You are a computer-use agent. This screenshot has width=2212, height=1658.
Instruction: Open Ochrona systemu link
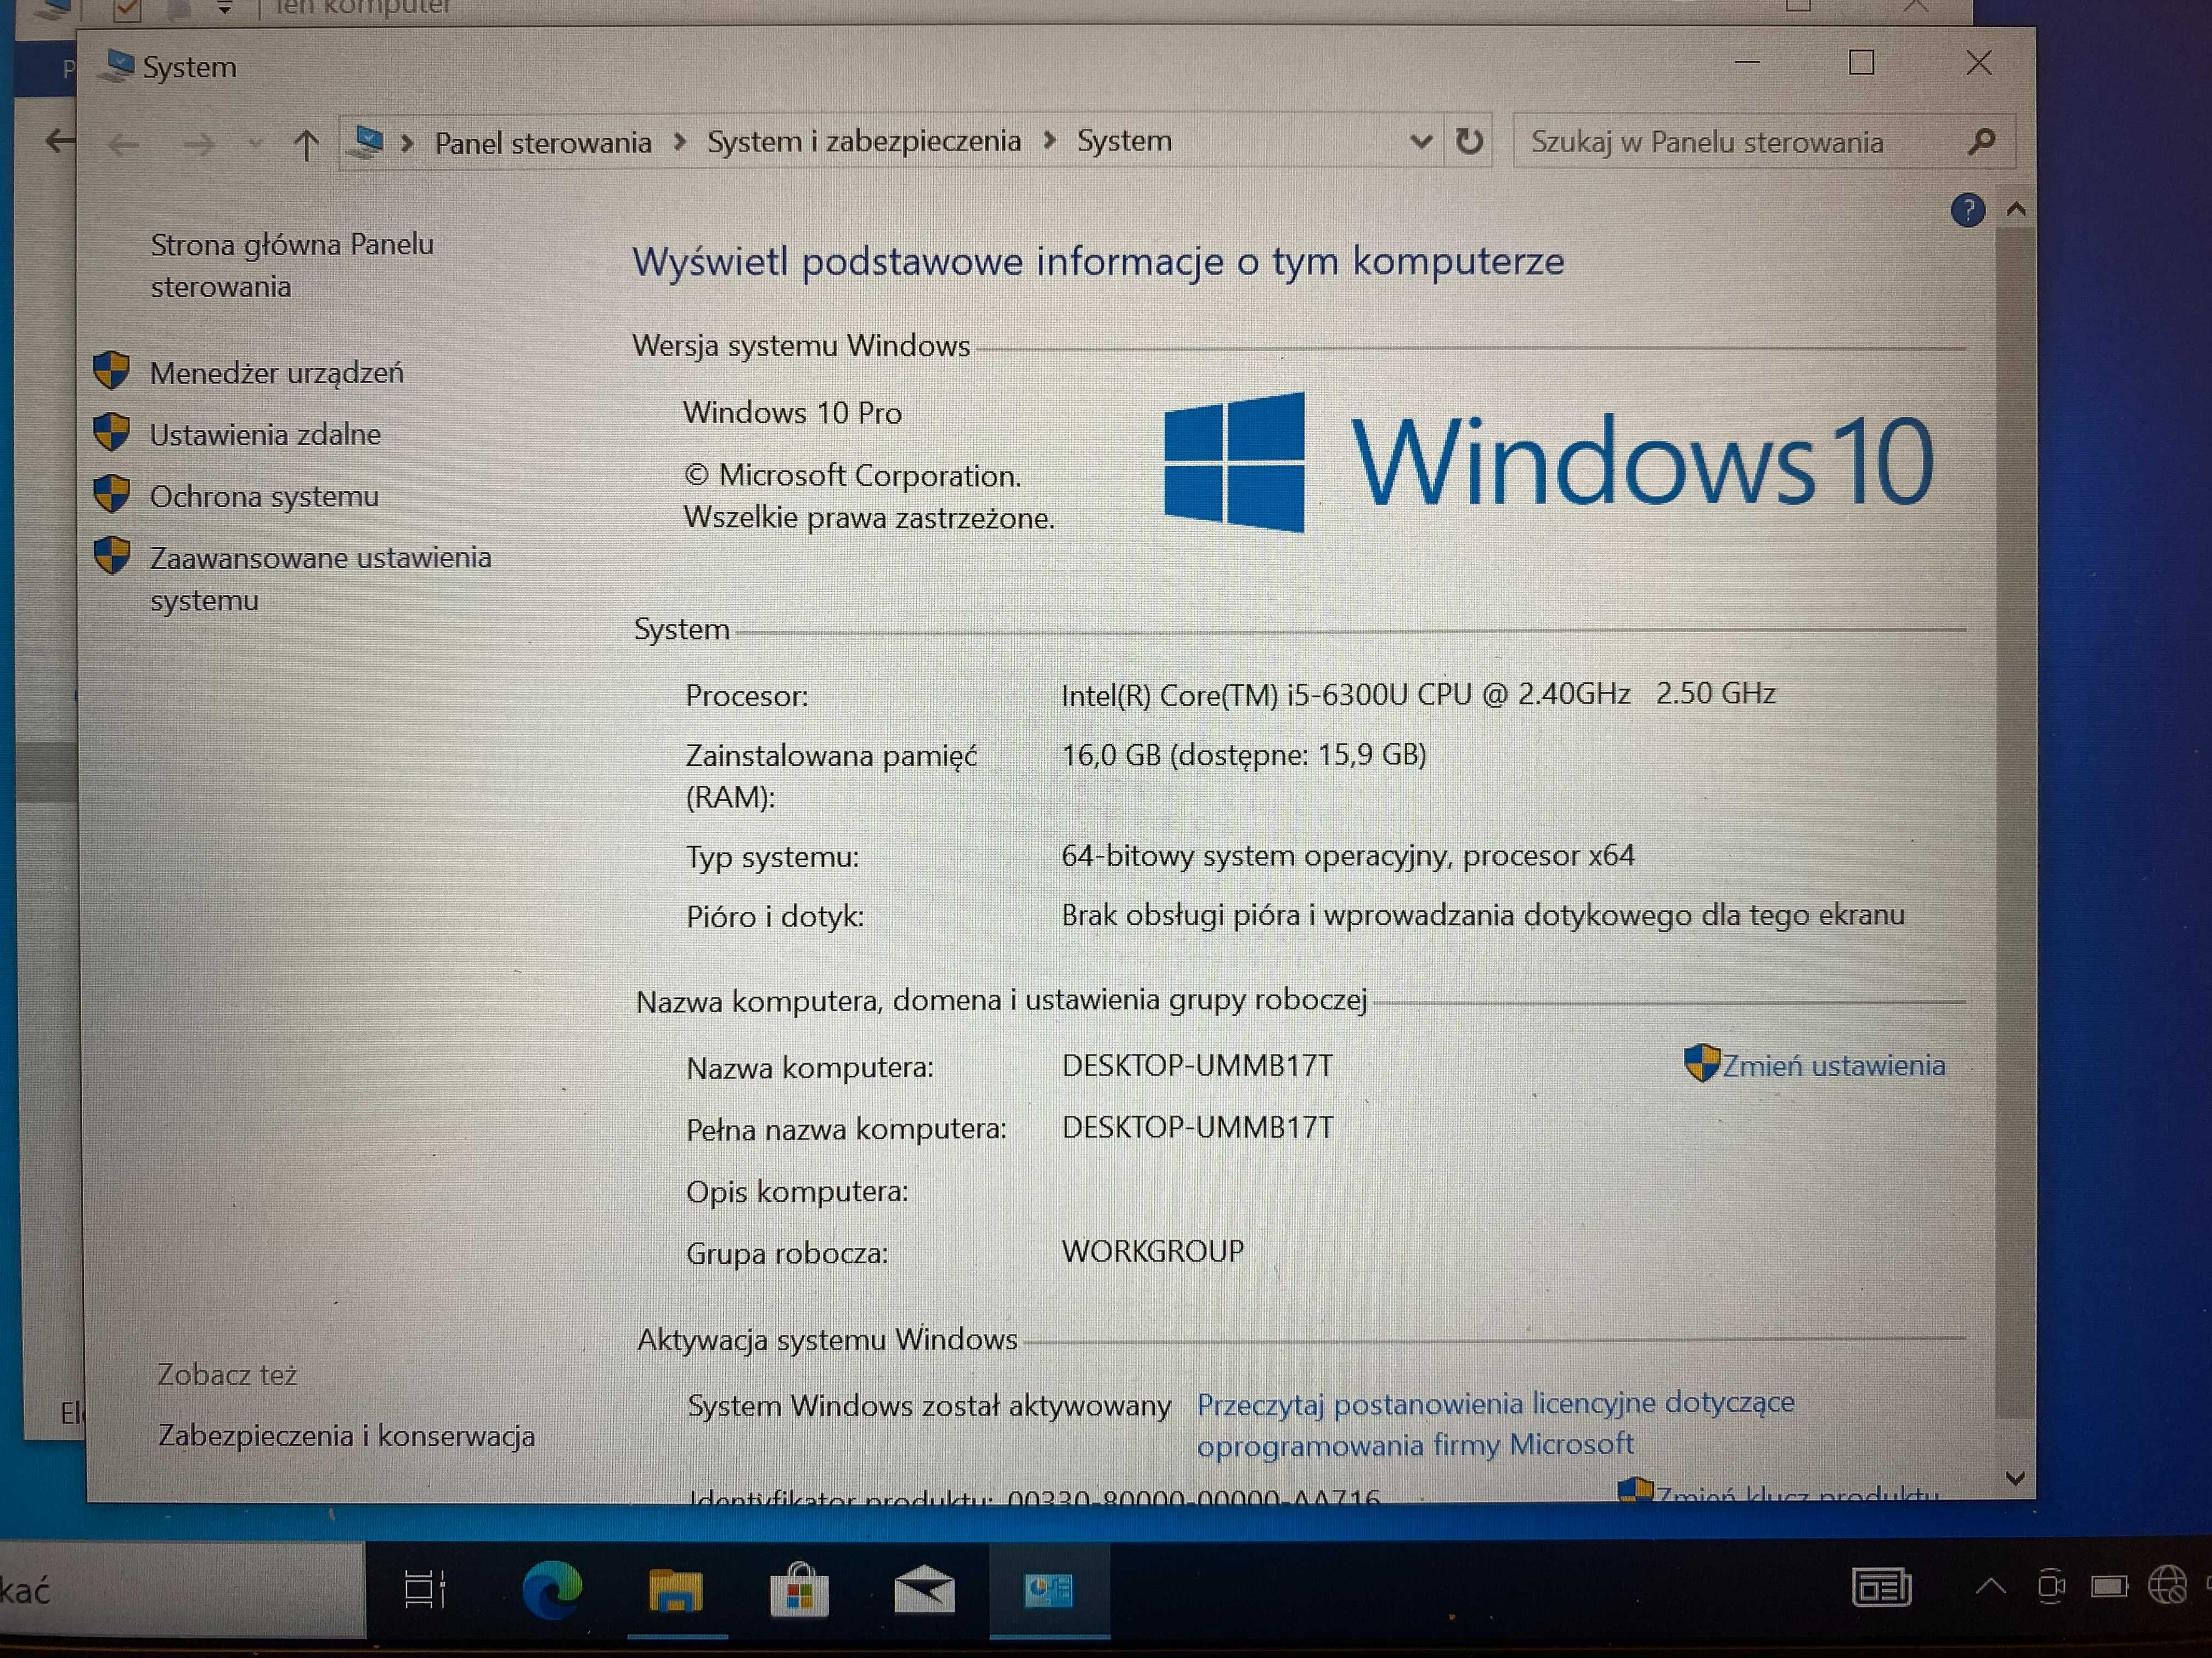point(264,496)
